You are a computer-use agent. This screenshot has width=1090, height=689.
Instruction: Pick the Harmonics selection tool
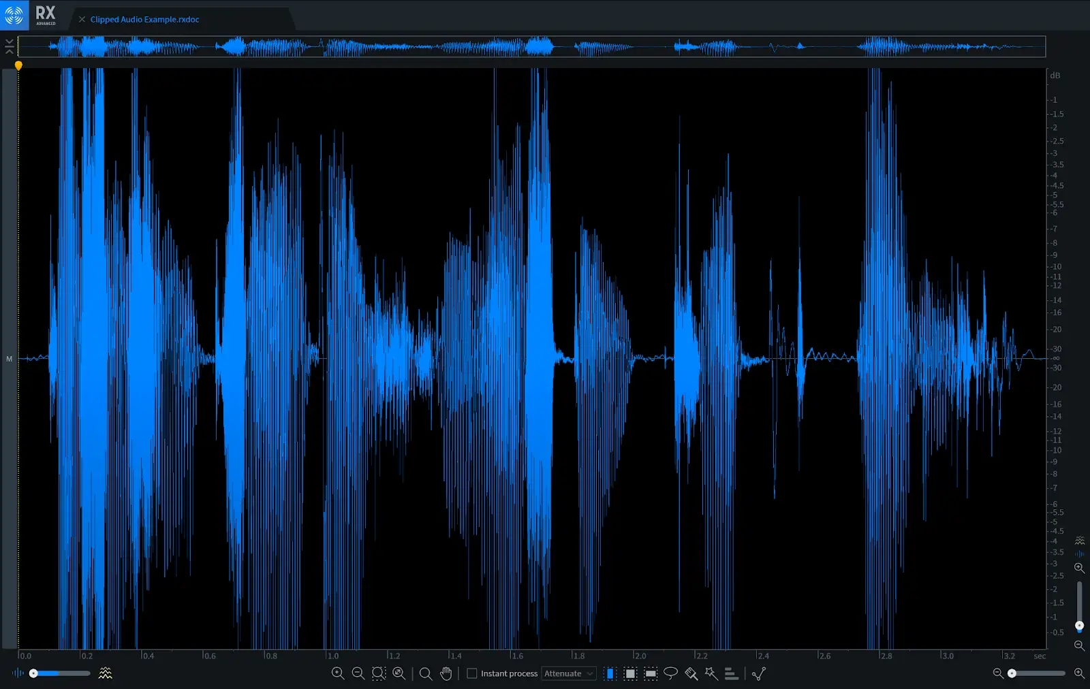[x=731, y=673]
